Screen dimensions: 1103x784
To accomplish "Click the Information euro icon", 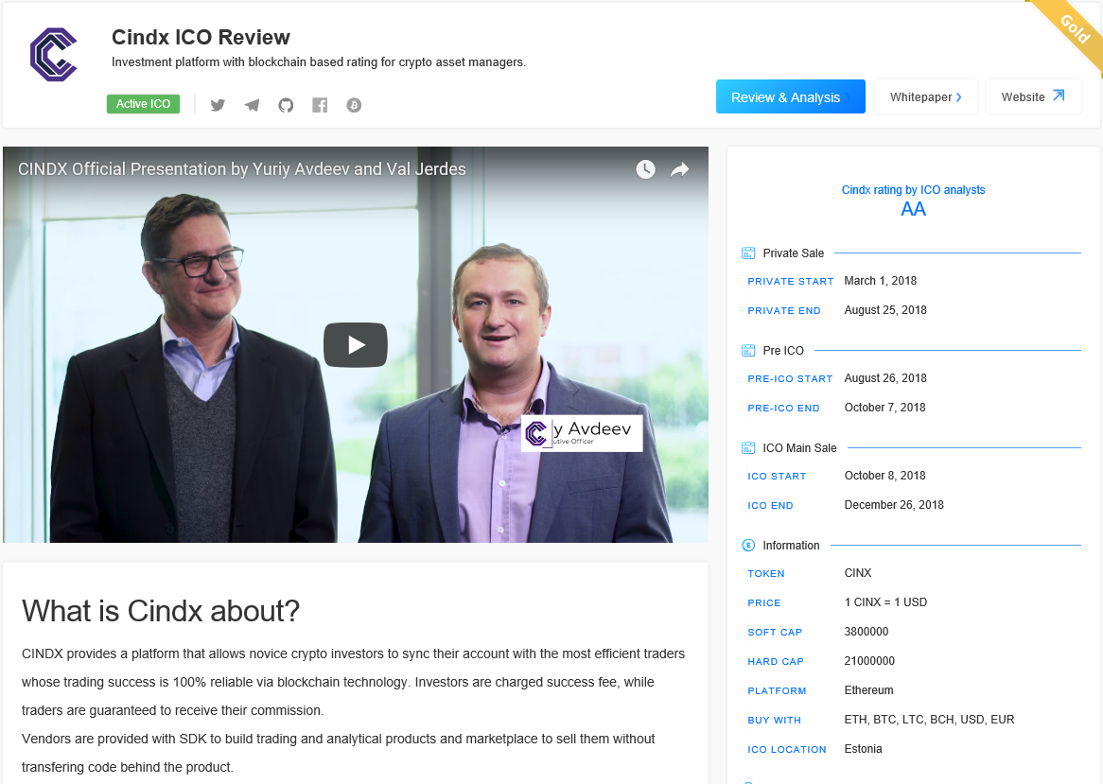I will tap(748, 545).
